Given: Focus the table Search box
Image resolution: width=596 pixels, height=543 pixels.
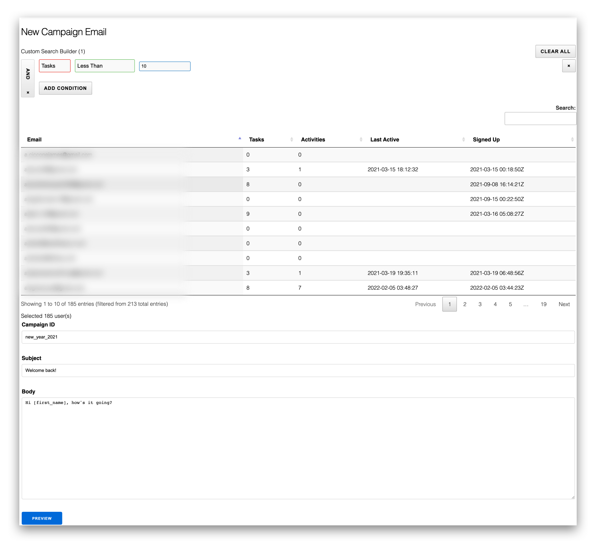Looking at the screenshot, I should [540, 119].
